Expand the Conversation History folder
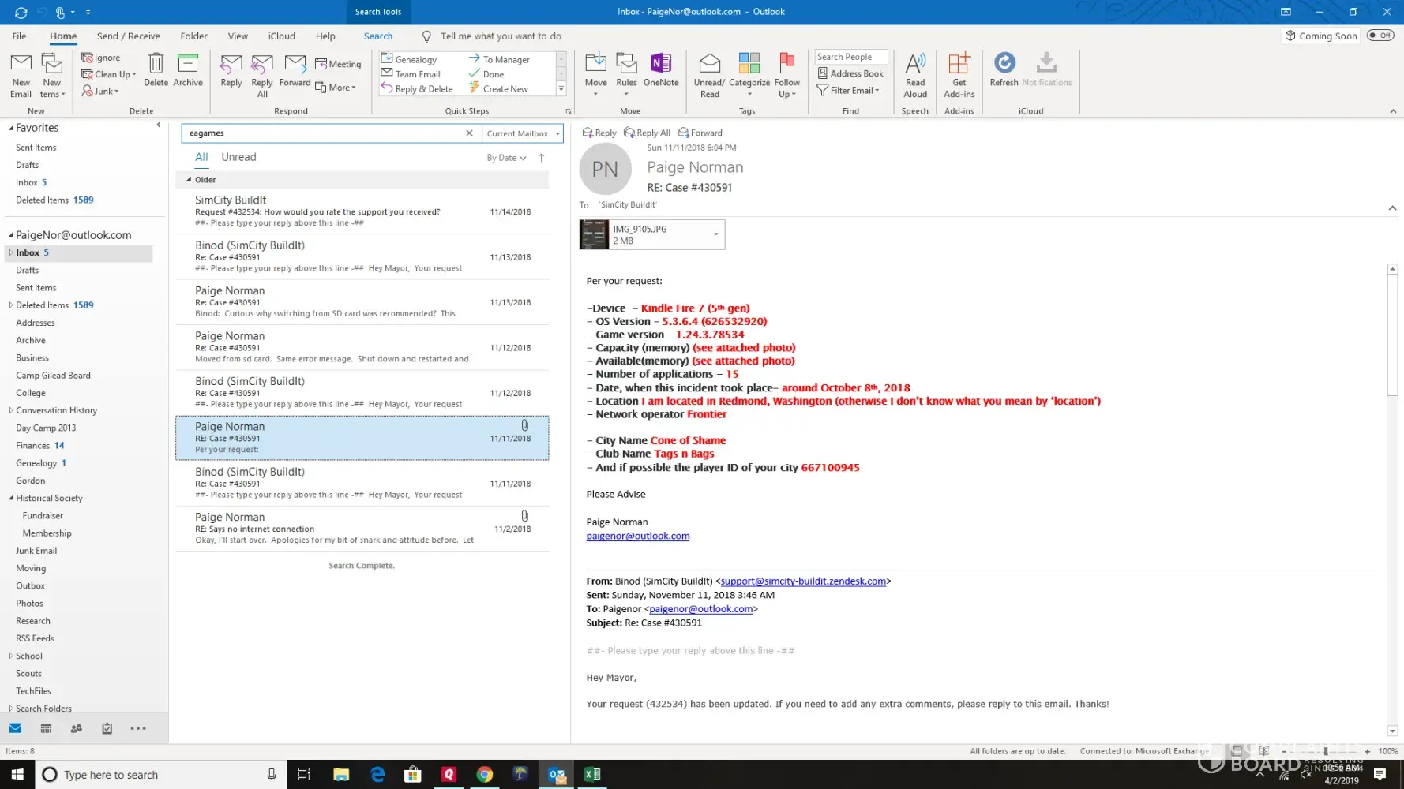Viewport: 1404px width, 789px height. pos(10,410)
